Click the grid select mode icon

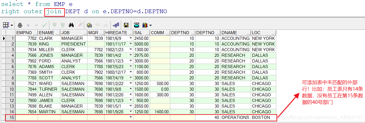(x=6, y=25)
